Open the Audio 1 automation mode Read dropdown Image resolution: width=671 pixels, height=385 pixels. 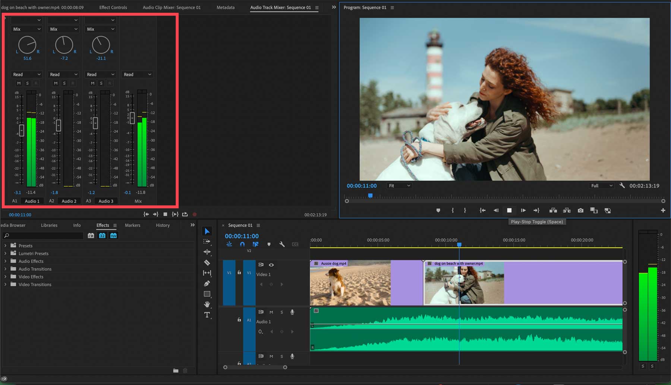click(26, 74)
